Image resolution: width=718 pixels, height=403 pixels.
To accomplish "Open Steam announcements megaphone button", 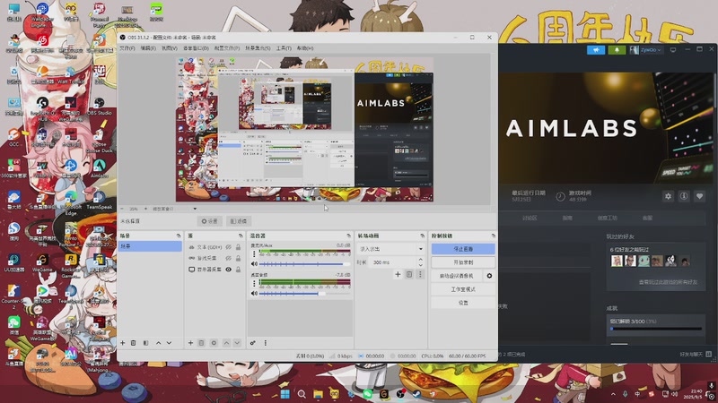I will click(596, 50).
